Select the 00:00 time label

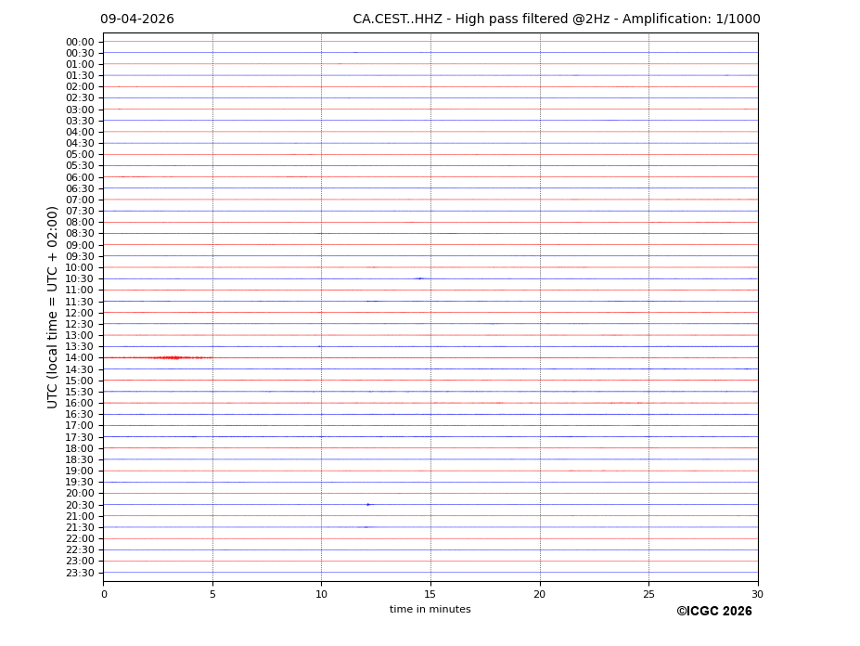click(80, 42)
